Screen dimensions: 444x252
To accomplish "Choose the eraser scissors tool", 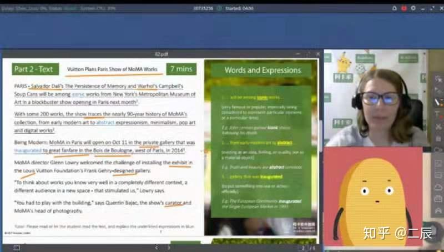I will (x=438, y=127).
